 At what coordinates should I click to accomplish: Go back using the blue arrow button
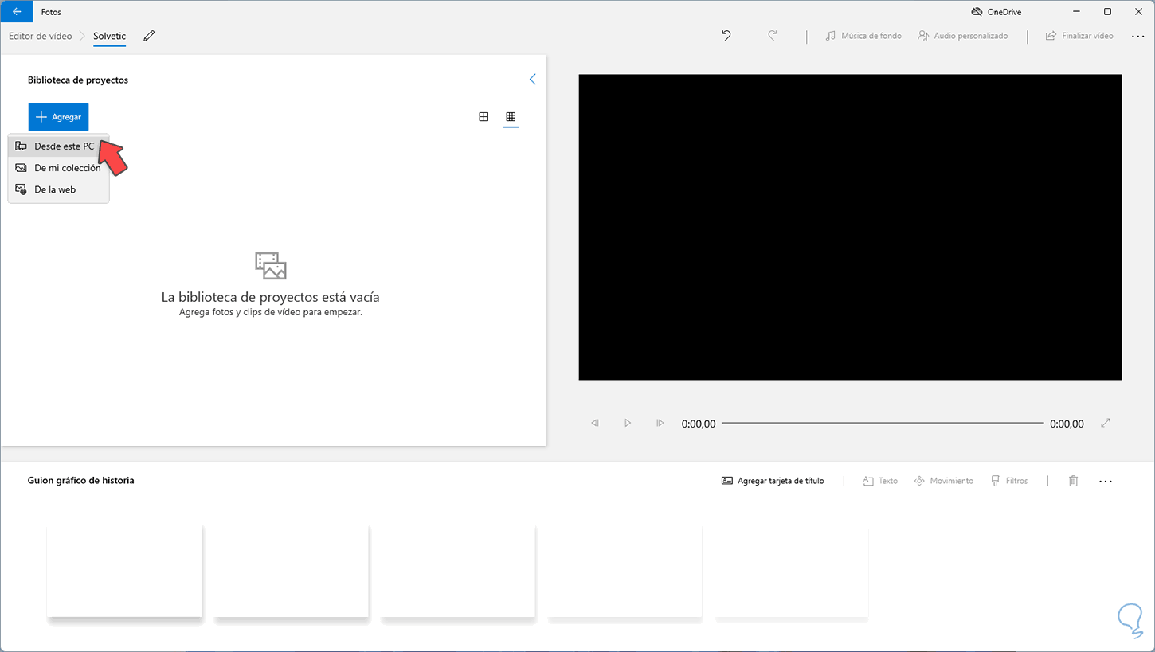coord(17,12)
